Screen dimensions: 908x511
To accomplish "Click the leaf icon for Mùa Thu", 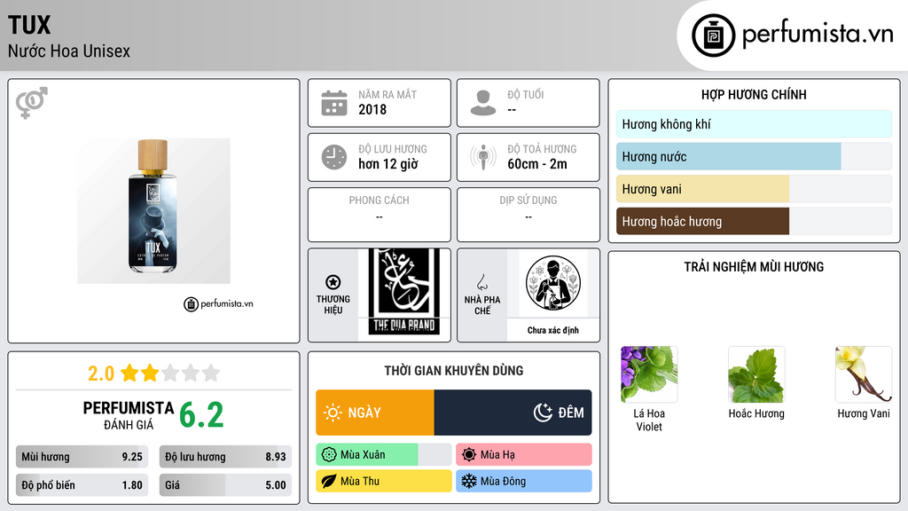I will 329,481.
